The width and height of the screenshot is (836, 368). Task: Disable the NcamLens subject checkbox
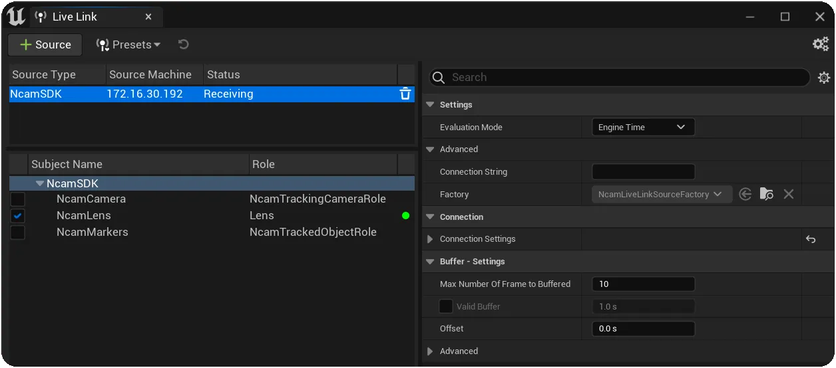[18, 216]
